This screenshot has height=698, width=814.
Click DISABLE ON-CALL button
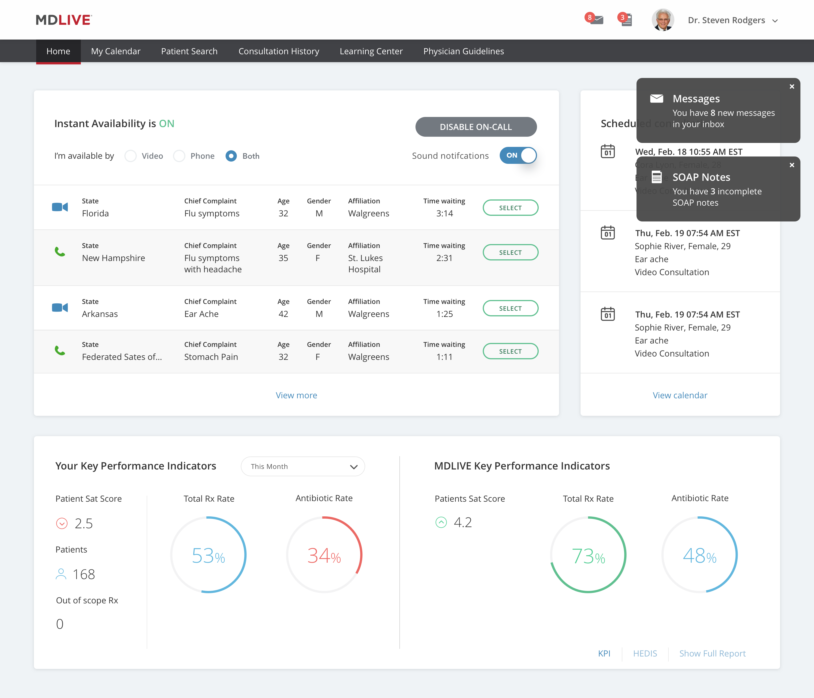click(x=476, y=127)
